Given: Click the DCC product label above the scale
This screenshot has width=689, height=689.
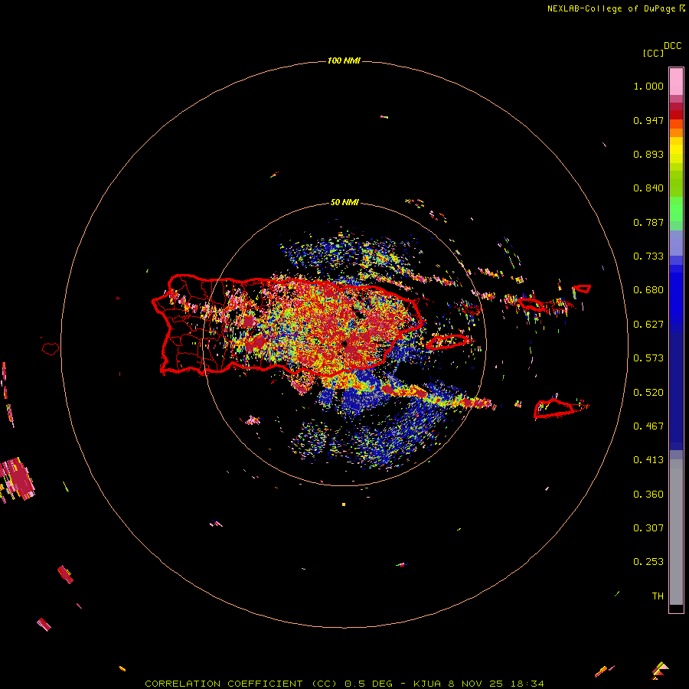Looking at the screenshot, I should pos(672,46).
